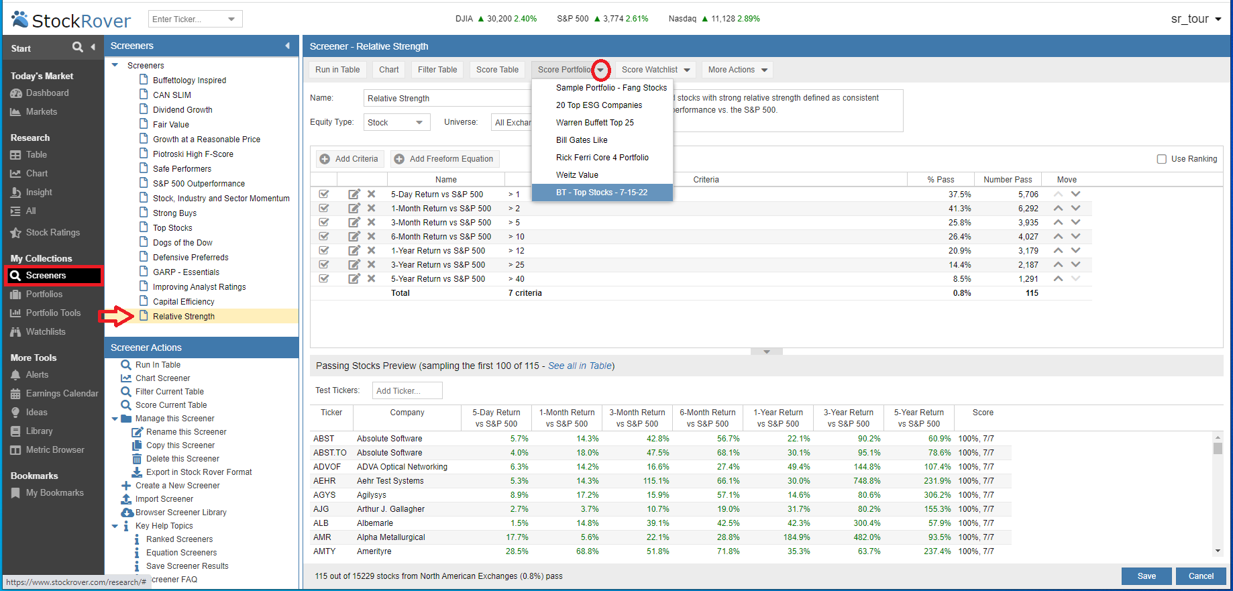This screenshot has height=591, width=1233.
Task: Open Portfolio Tools in sidebar
Action: (45, 313)
